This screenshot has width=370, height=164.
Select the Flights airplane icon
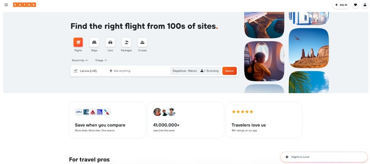pyautogui.click(x=78, y=42)
